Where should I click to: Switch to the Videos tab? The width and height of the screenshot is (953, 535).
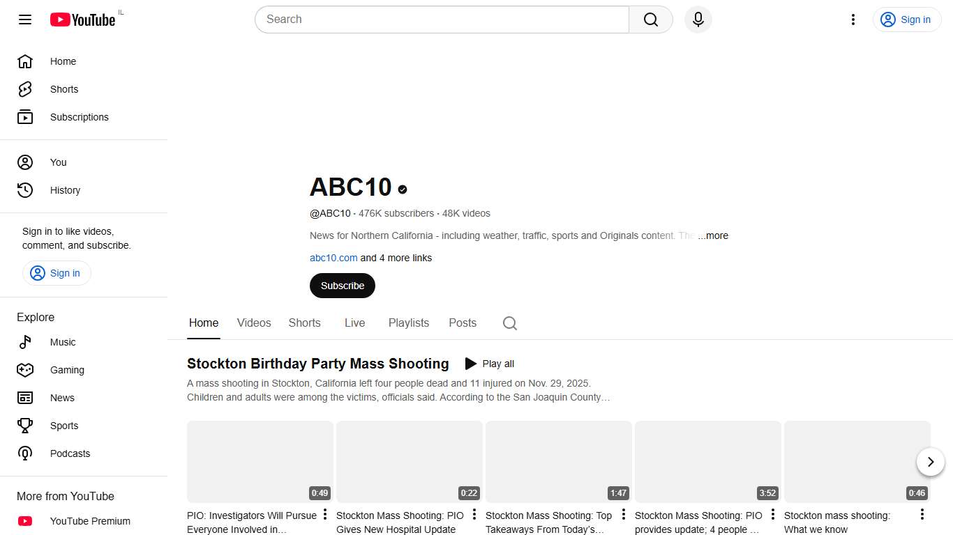pyautogui.click(x=253, y=323)
